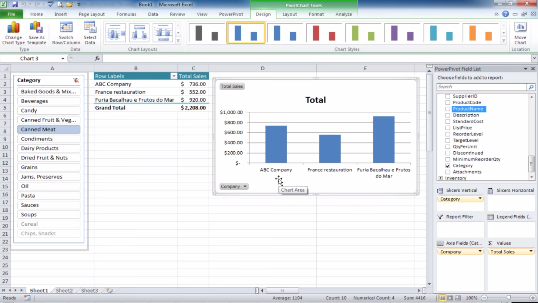This screenshot has width=538, height=303.
Task: Open the PowerPivot Field List options dropdown
Action: [525, 69]
